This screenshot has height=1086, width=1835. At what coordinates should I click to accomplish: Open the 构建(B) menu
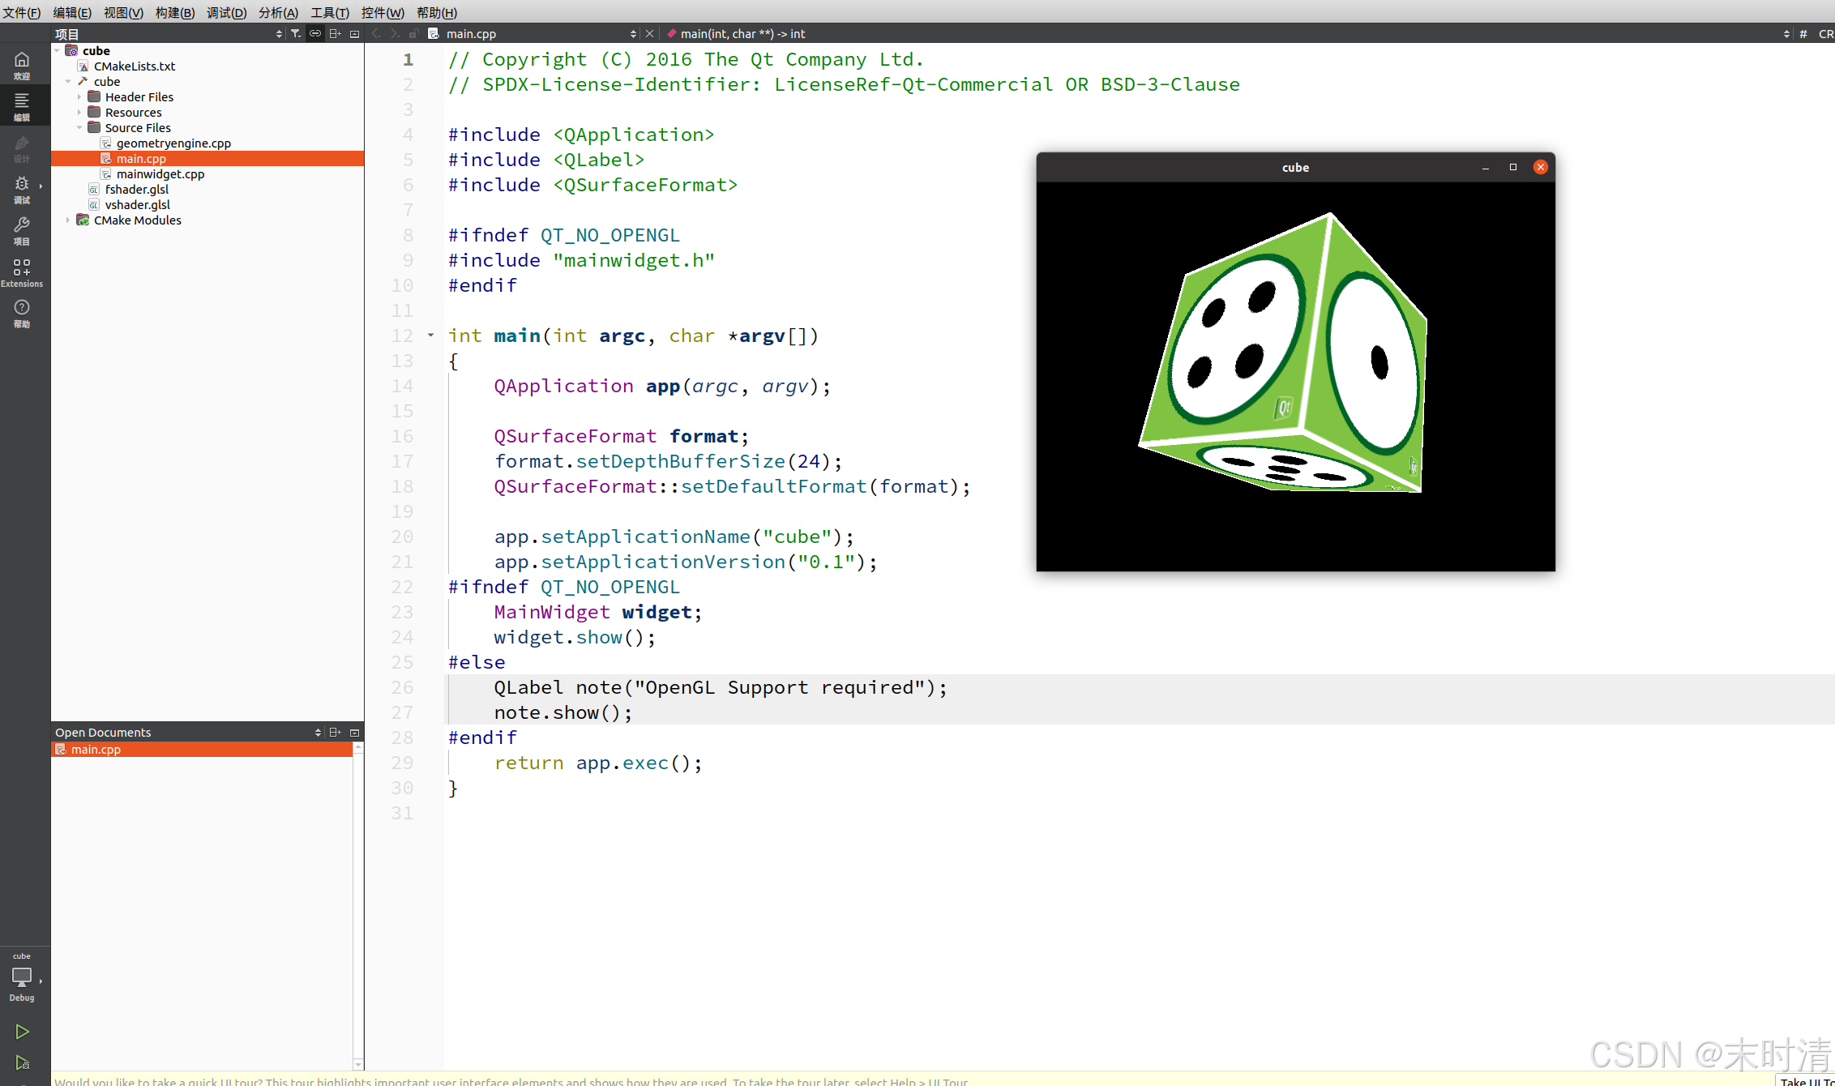(x=175, y=12)
